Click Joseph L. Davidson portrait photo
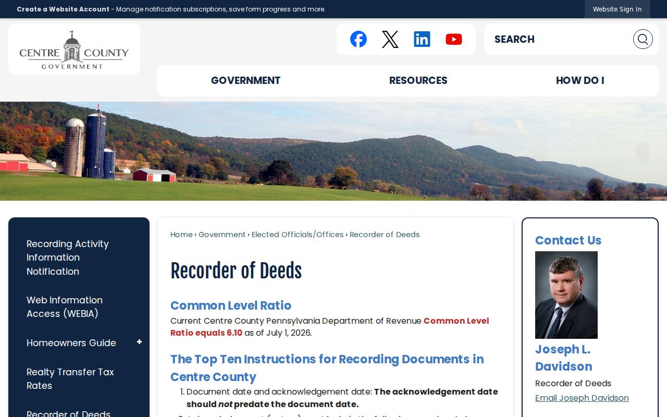The width and height of the screenshot is (667, 417). pyautogui.click(x=566, y=295)
